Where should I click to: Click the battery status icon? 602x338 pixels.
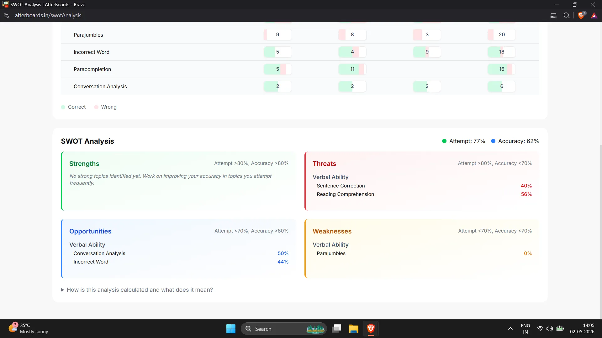click(560, 329)
